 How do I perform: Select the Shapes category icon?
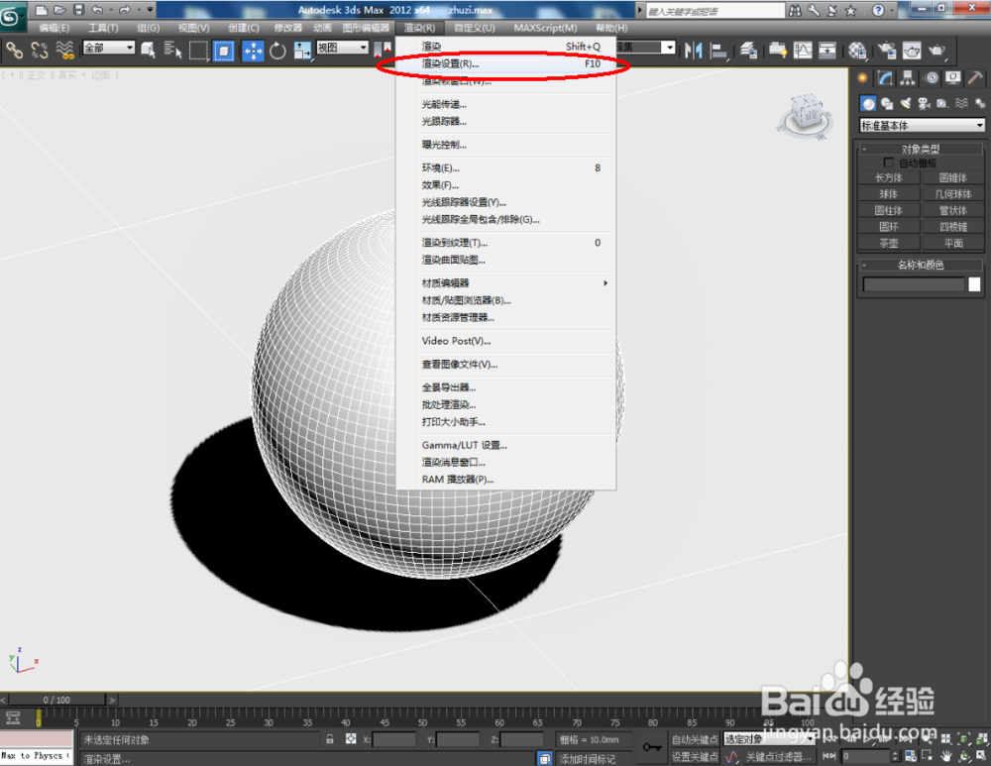point(887,104)
